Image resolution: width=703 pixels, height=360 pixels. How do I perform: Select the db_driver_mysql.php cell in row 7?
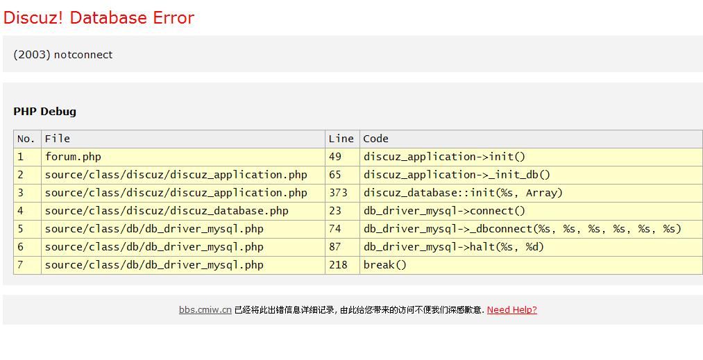click(x=183, y=265)
